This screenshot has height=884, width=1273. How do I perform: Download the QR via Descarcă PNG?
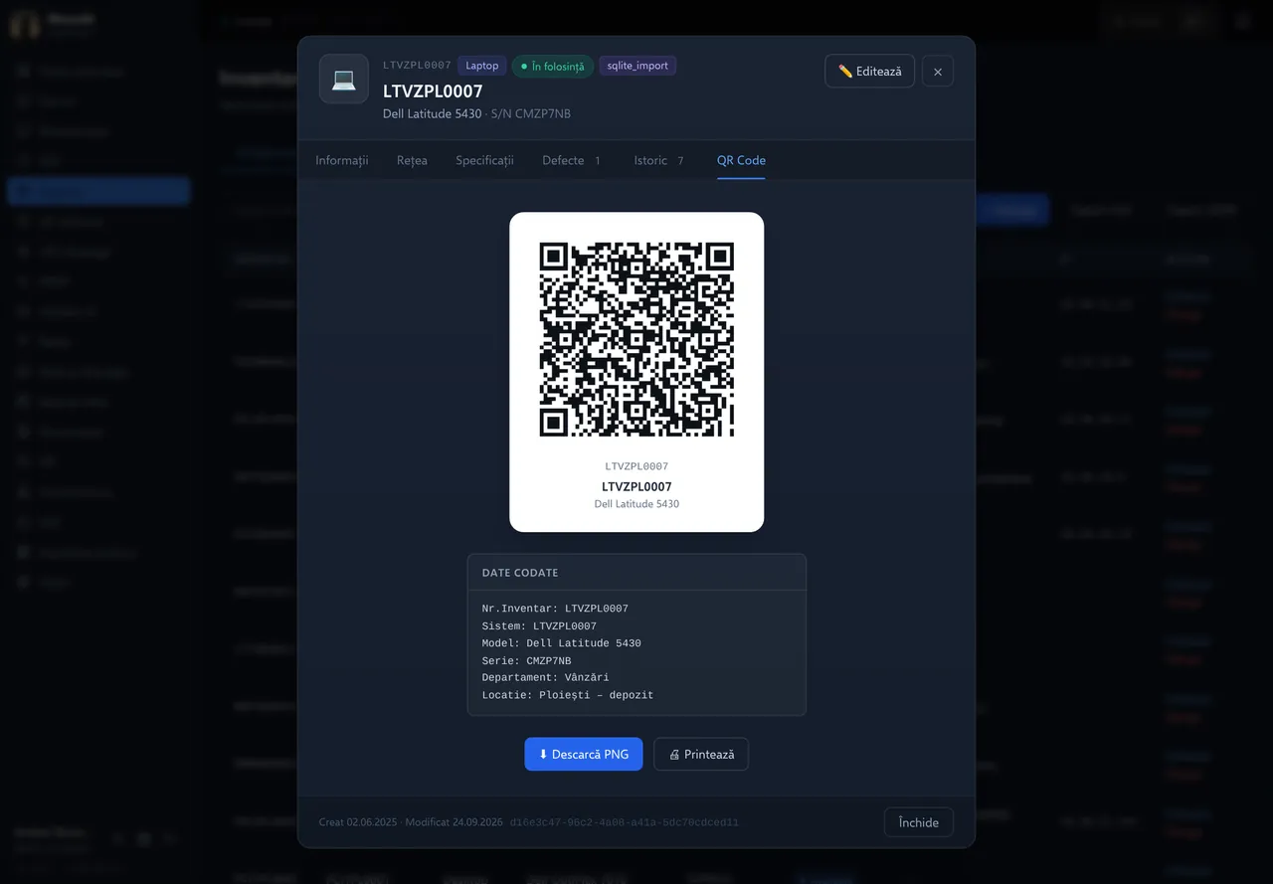pyautogui.click(x=584, y=754)
